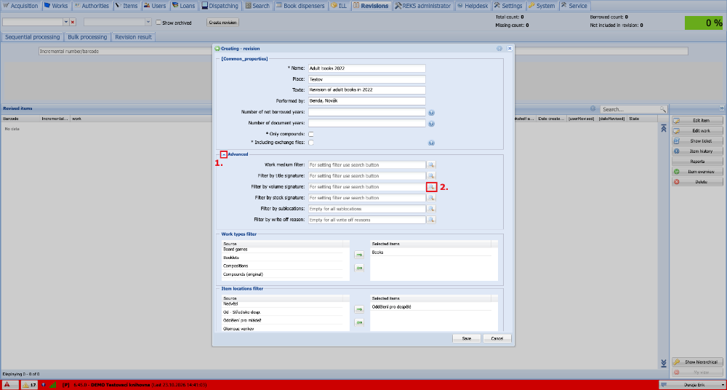Jump to bottom of Revised items list
The height and width of the screenshot is (390, 727).
pyautogui.click(x=664, y=362)
